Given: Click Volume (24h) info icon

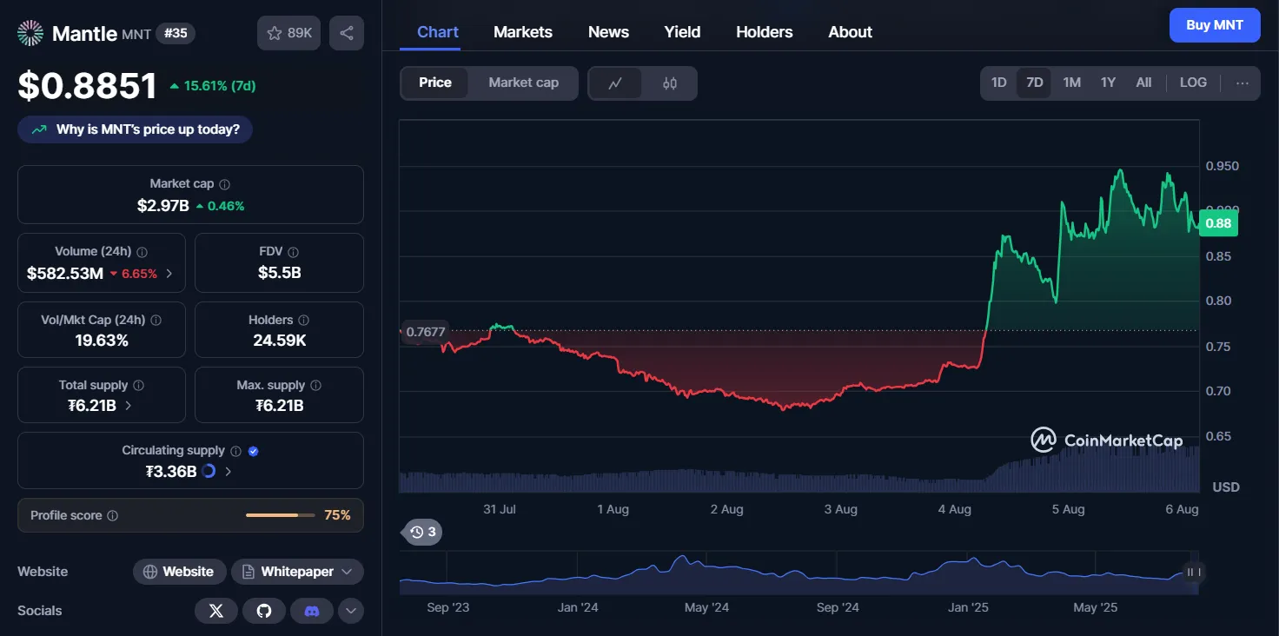Looking at the screenshot, I should [x=142, y=252].
